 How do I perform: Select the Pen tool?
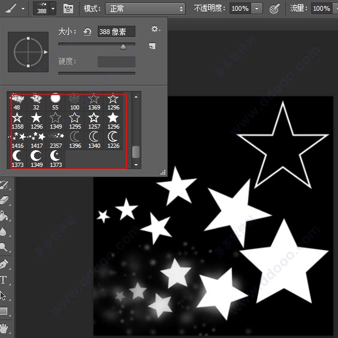pyautogui.click(x=4, y=264)
